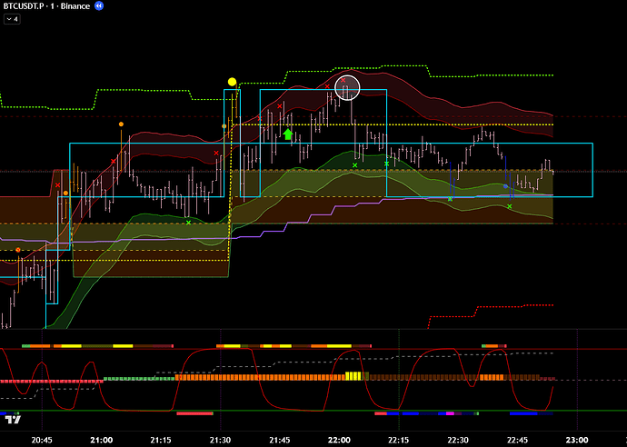
Task: Collapse the indicator legend showing 4
Action: click(x=11, y=19)
